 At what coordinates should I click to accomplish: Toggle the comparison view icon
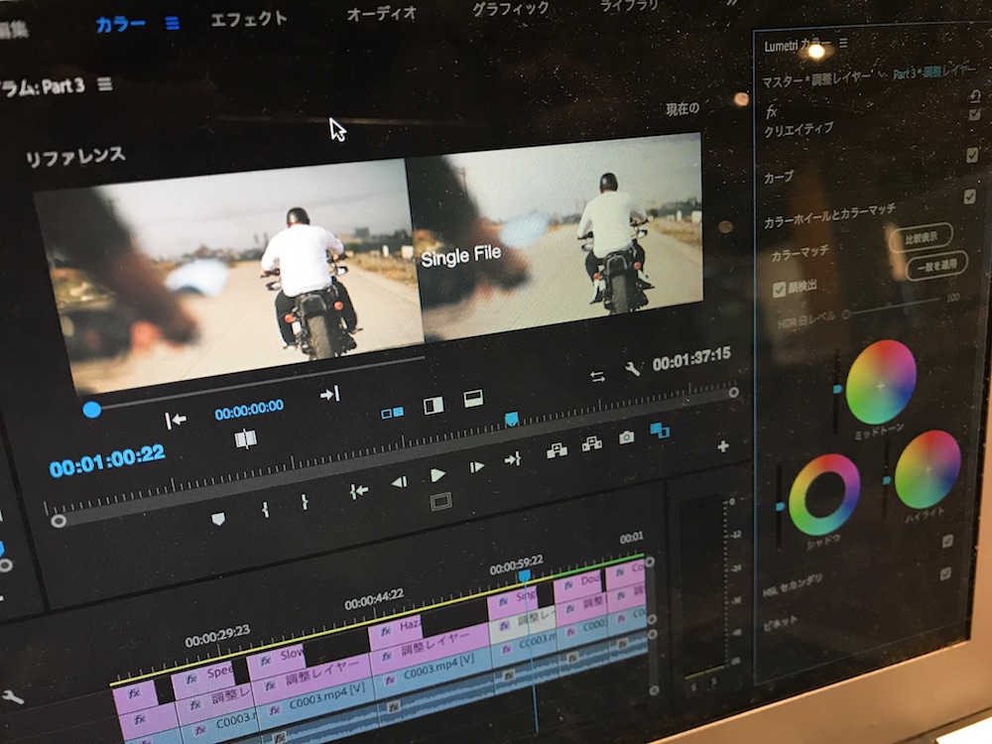point(660,431)
